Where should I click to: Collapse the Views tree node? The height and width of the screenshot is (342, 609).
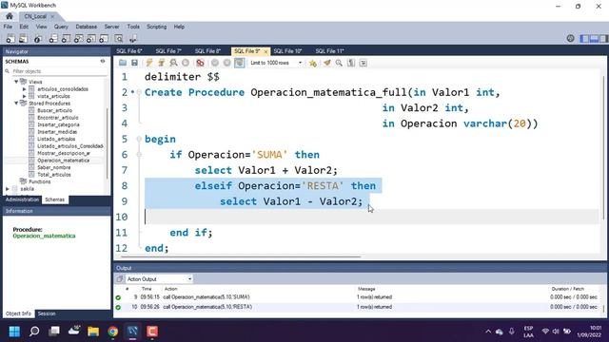(16, 82)
